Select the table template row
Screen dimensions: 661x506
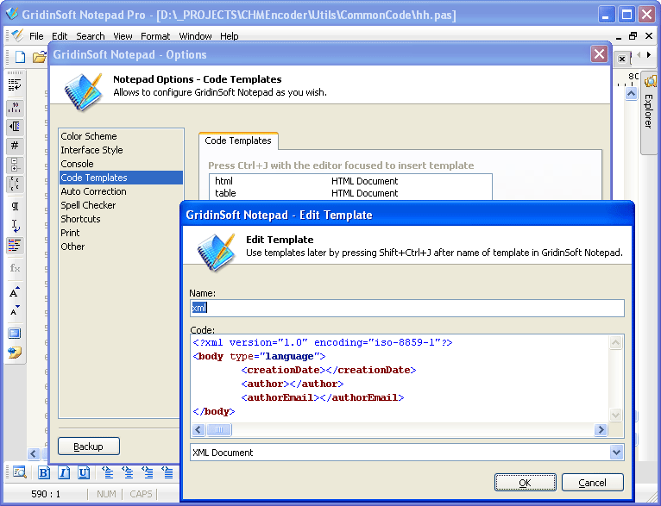350,193
